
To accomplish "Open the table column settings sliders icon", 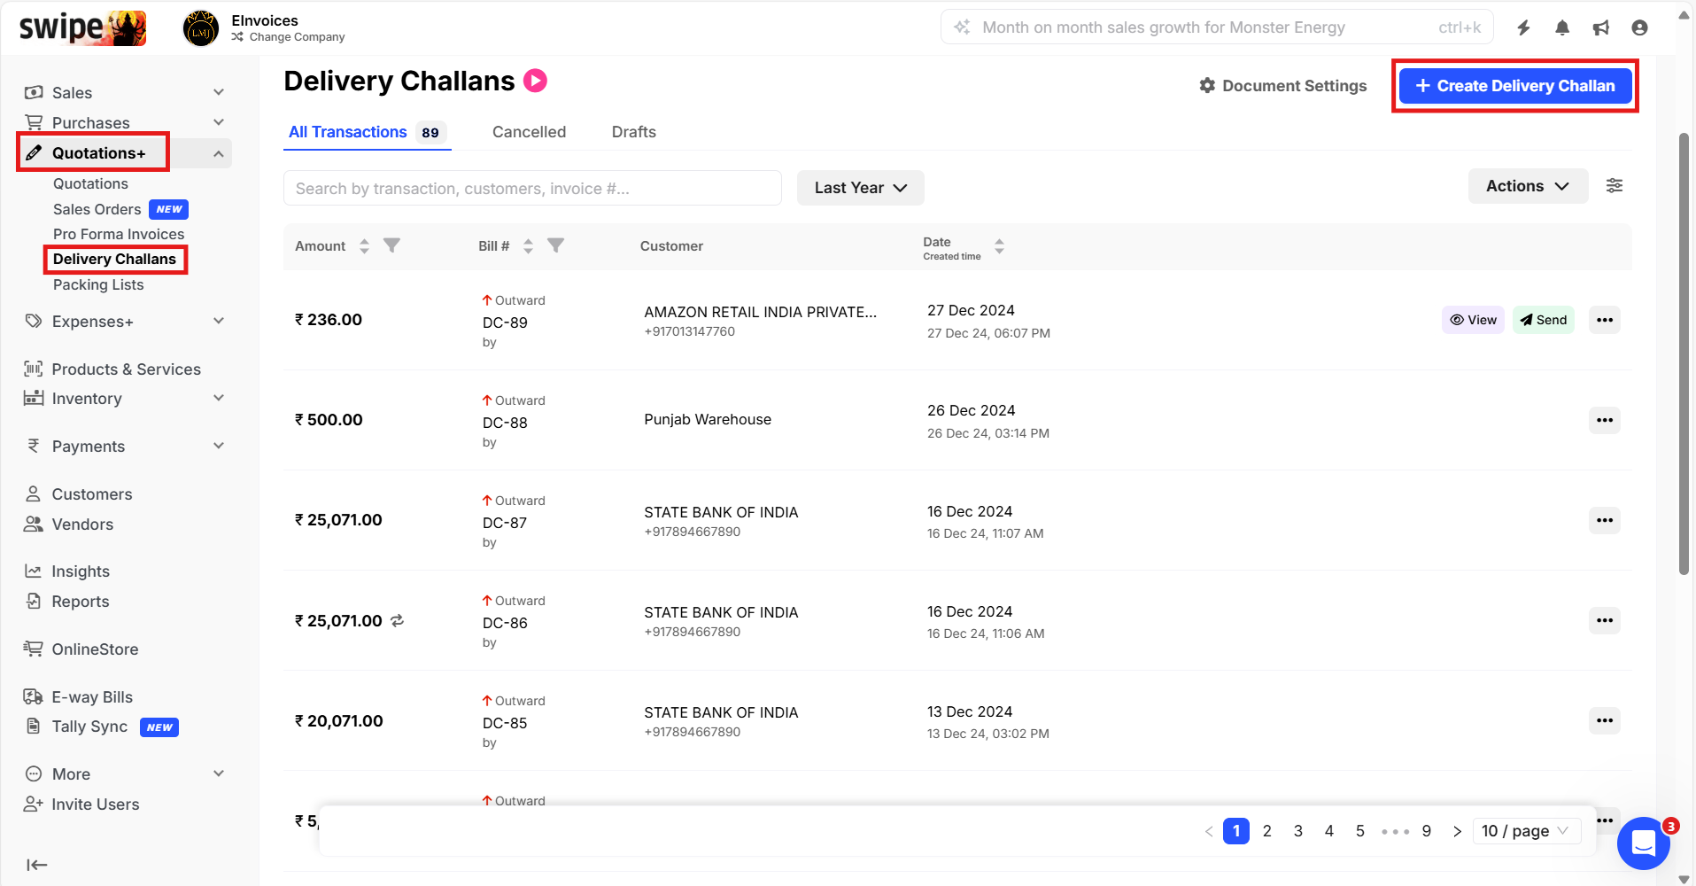I will (x=1615, y=186).
